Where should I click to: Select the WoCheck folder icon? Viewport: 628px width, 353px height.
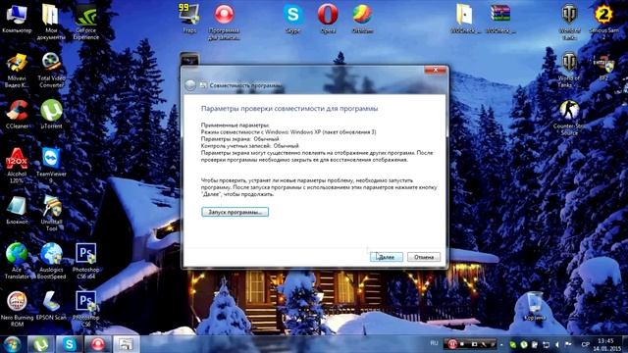[x=465, y=19]
